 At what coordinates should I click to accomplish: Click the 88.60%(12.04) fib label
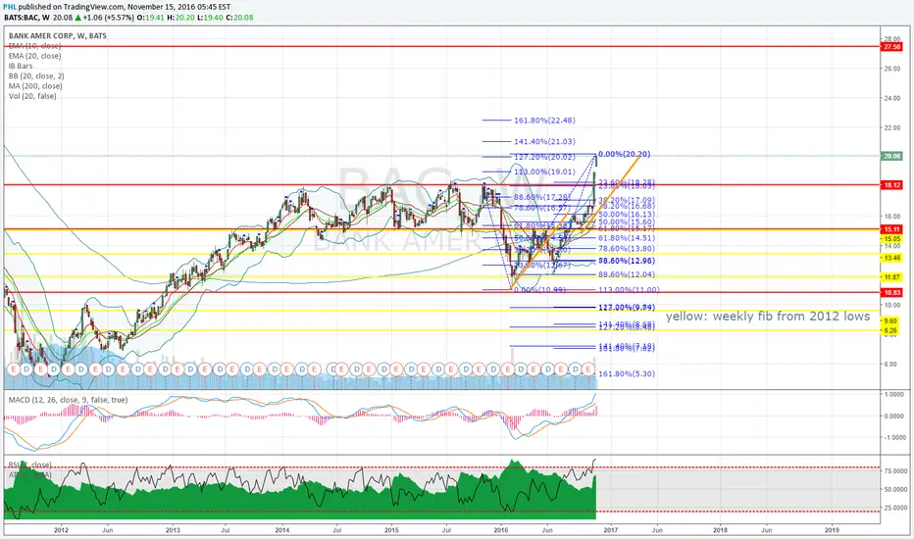click(x=627, y=273)
